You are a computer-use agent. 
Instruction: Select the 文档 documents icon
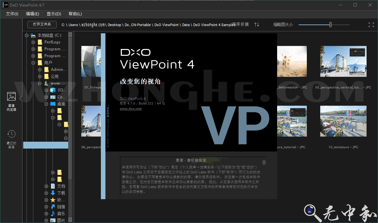52,186
